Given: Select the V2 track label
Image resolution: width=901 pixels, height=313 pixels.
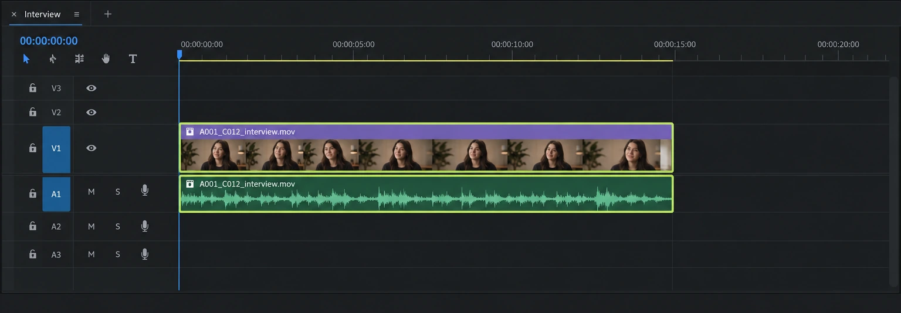Looking at the screenshot, I should pos(56,112).
